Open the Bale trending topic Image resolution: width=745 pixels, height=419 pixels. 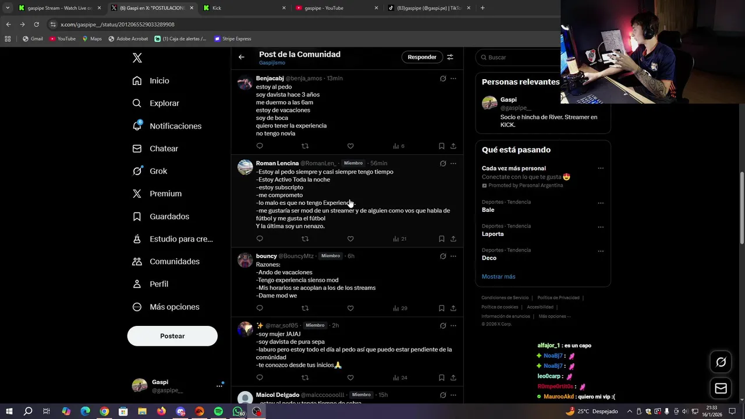pos(488,210)
